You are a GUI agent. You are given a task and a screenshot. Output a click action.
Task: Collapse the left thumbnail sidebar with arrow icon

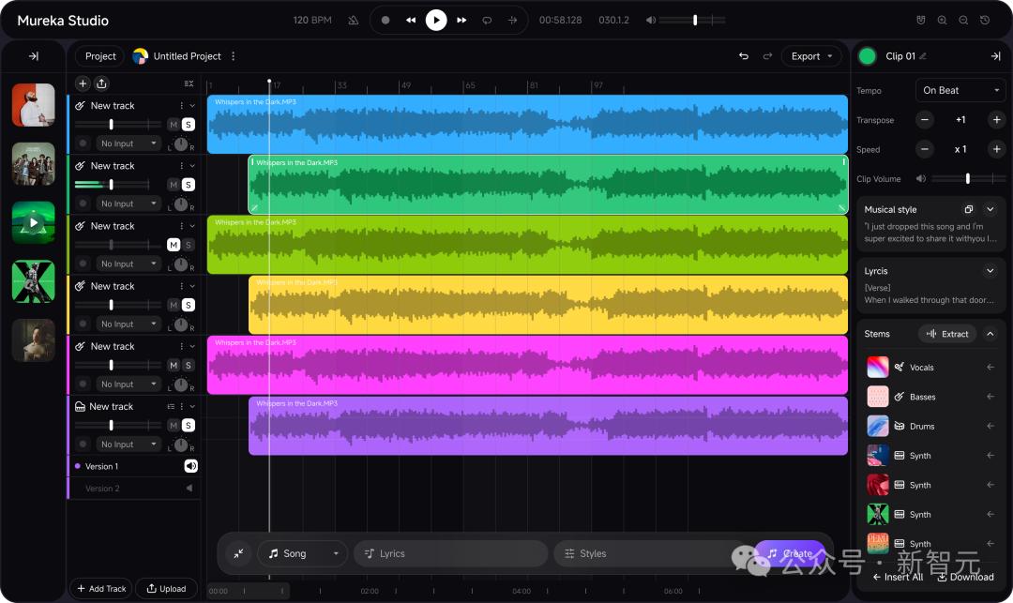pyautogui.click(x=34, y=56)
